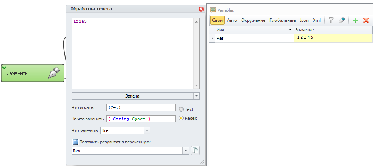Open the Res variable name dropdown
This screenshot has height=166, width=373.
[x=186, y=151]
